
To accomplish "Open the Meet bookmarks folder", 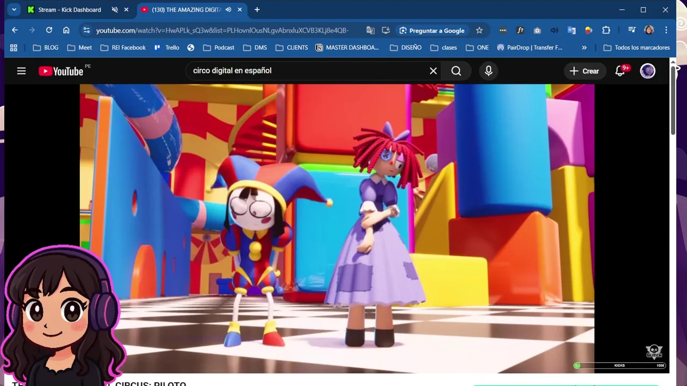I will [79, 48].
